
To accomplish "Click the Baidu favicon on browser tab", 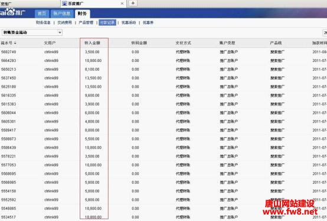I will point(65,4).
